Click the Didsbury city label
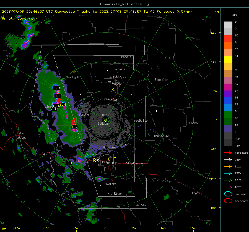The height and width of the screenshot is (232, 249). click(104, 124)
